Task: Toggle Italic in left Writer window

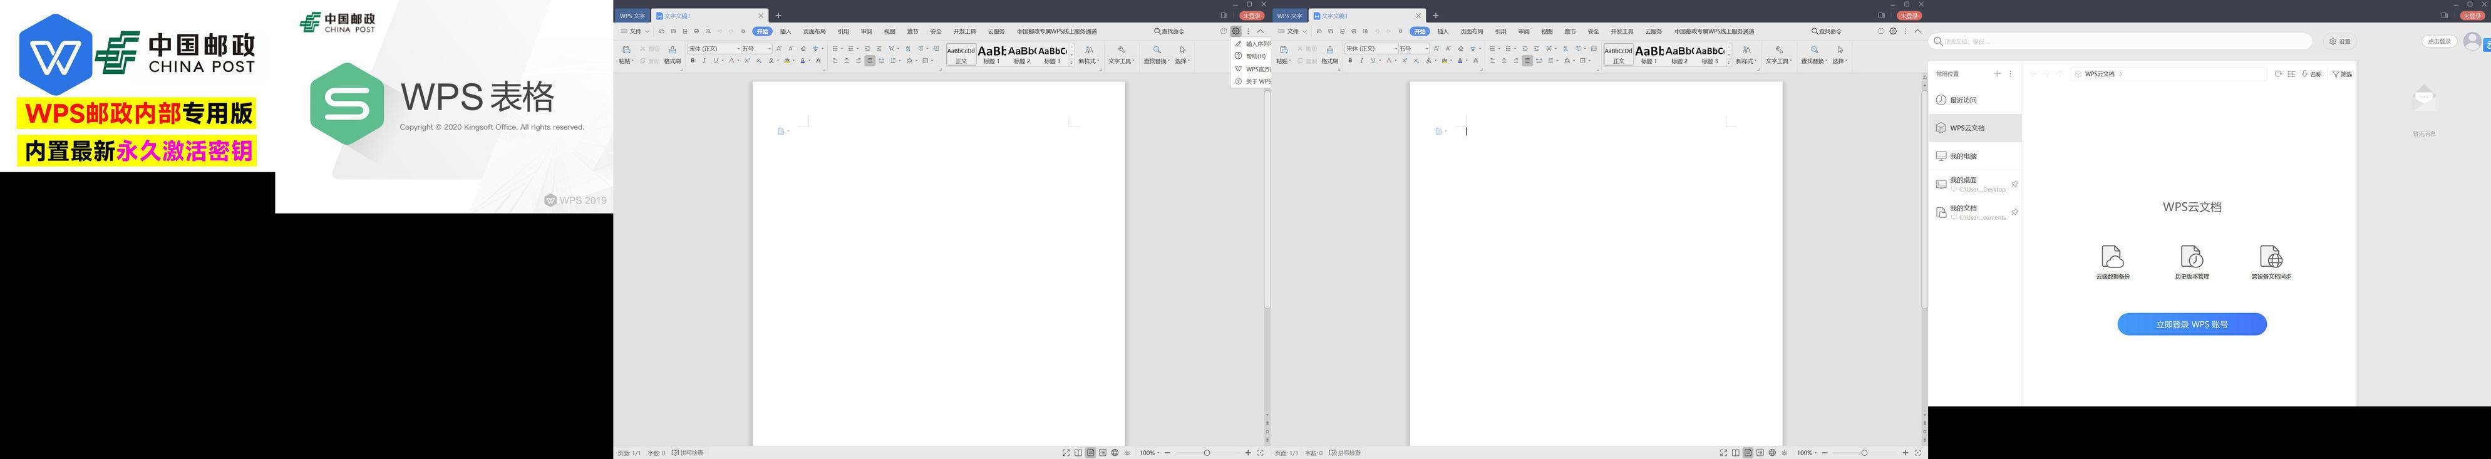Action: coord(704,61)
